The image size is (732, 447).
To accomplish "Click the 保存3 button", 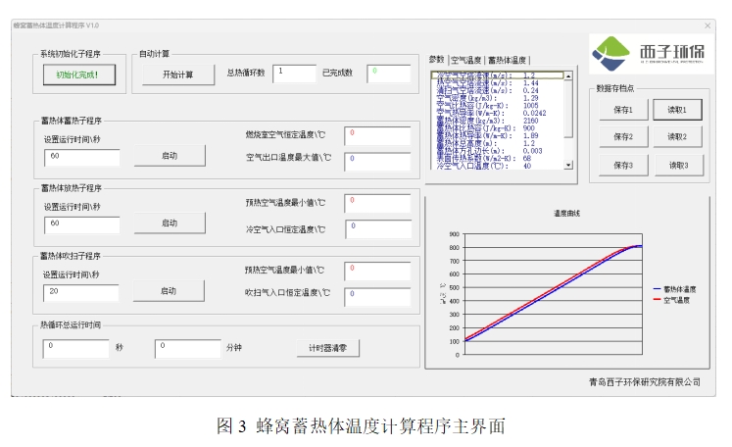I will pos(623,166).
